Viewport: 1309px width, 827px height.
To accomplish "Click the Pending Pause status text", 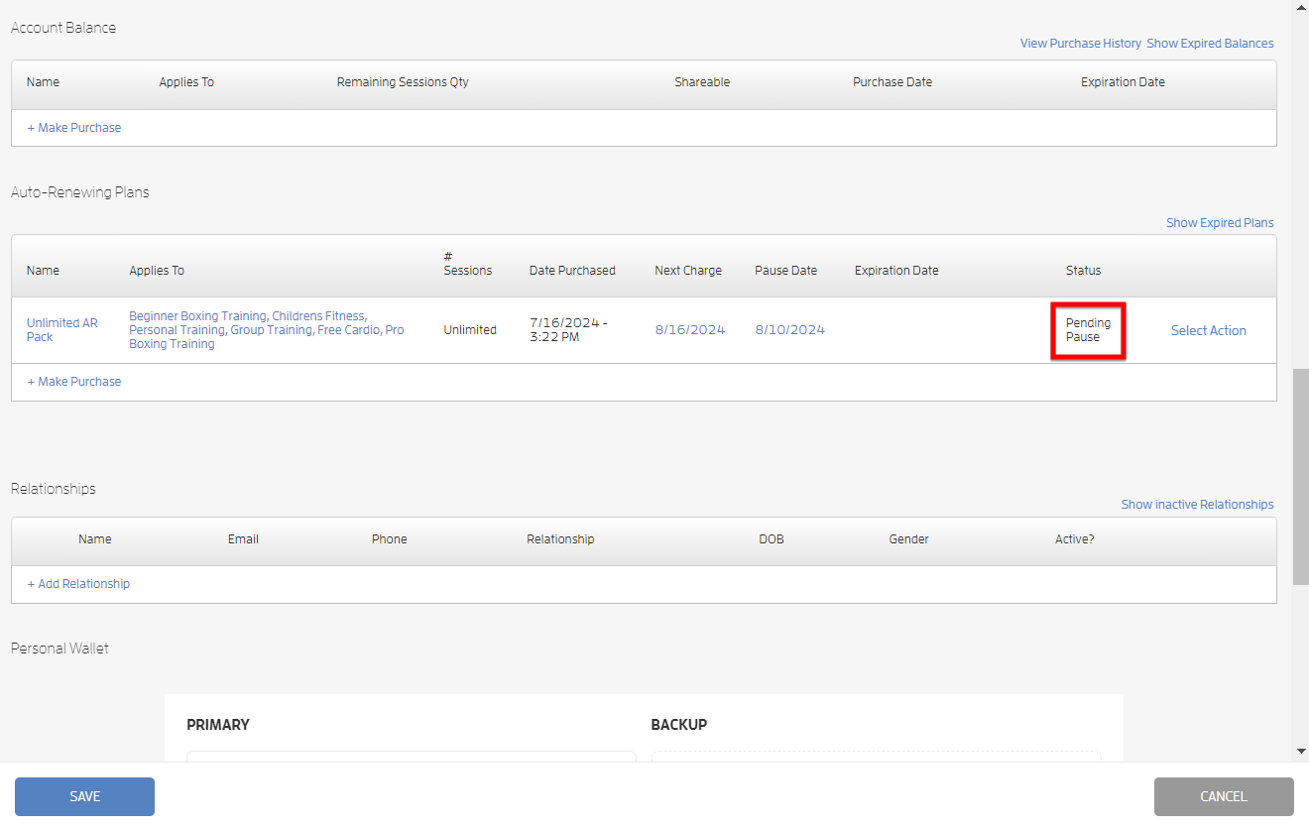I will [x=1088, y=330].
